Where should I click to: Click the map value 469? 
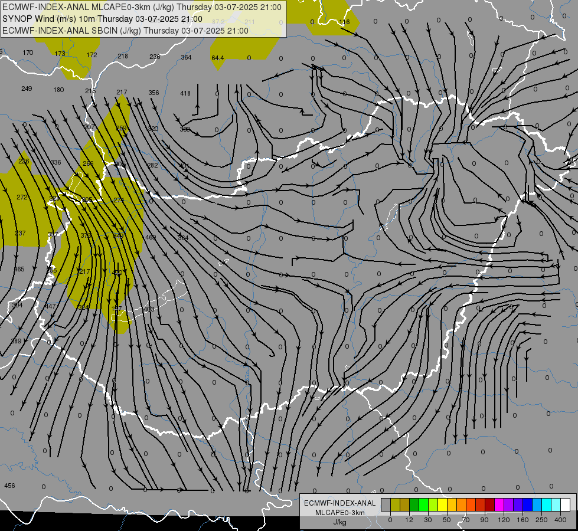point(151,237)
